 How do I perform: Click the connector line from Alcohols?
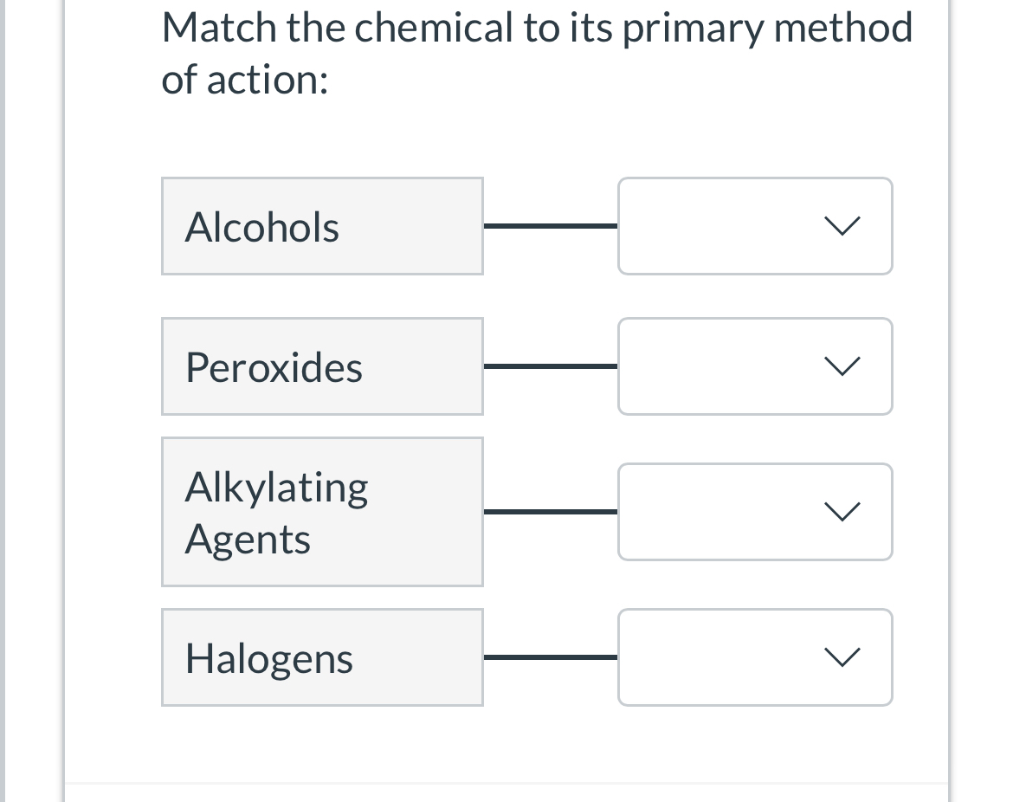(550, 226)
